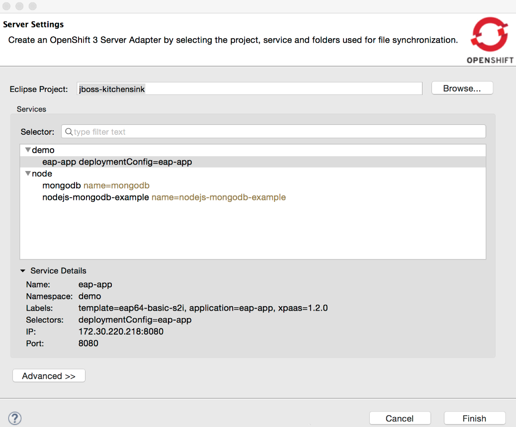516x427 pixels.
Task: Click the Cancel button
Action: 400,418
